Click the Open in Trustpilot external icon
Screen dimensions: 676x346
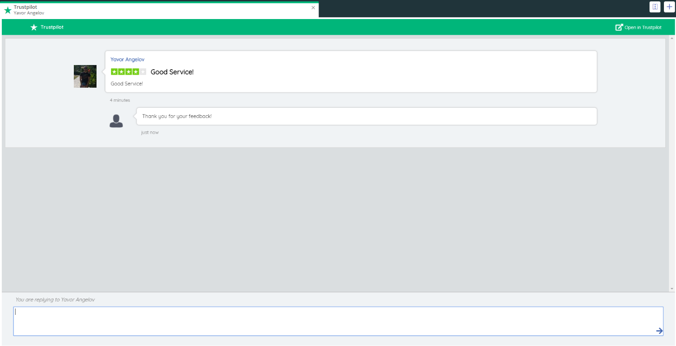(619, 27)
